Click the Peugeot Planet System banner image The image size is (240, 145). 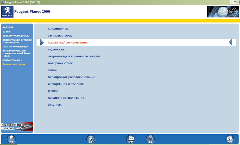pyautogui.click(x=223, y=12)
